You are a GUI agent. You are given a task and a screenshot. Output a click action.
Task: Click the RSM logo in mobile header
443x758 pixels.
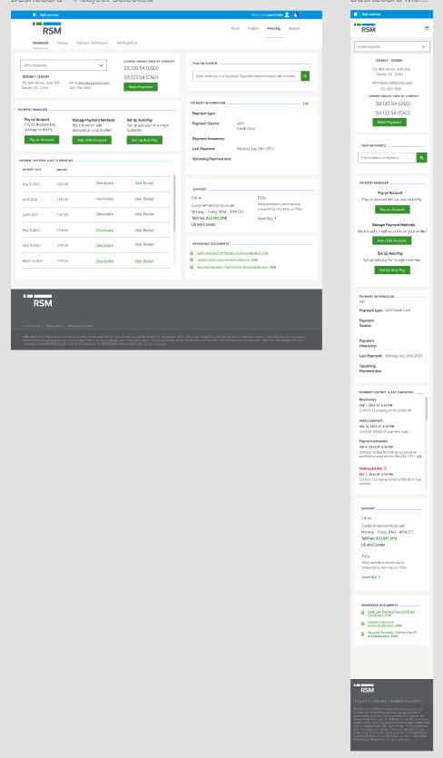pyautogui.click(x=365, y=28)
